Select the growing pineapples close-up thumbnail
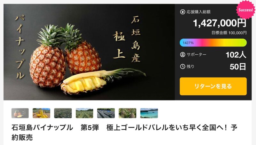The width and height of the screenshot is (256, 145). 127,113
